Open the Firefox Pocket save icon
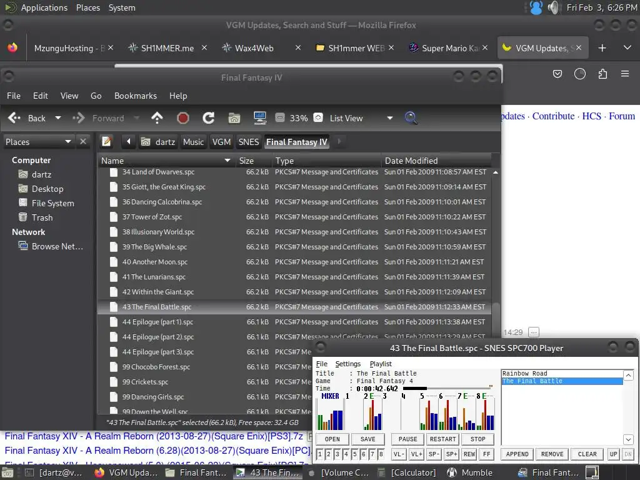Screen dimensions: 640x480 557,74
